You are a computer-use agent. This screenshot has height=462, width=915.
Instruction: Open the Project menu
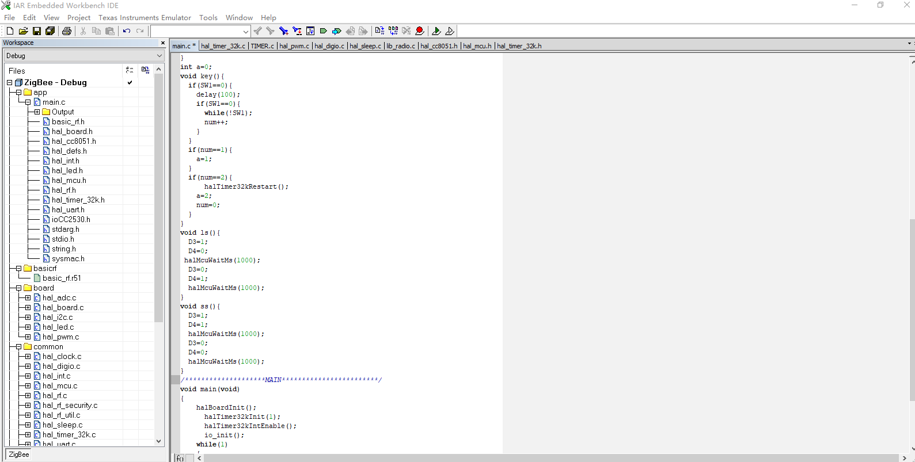(x=79, y=18)
